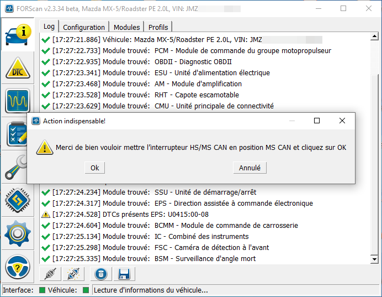Open the oscilloscope live data section
Screen dimensions: 382x297
coord(18,101)
